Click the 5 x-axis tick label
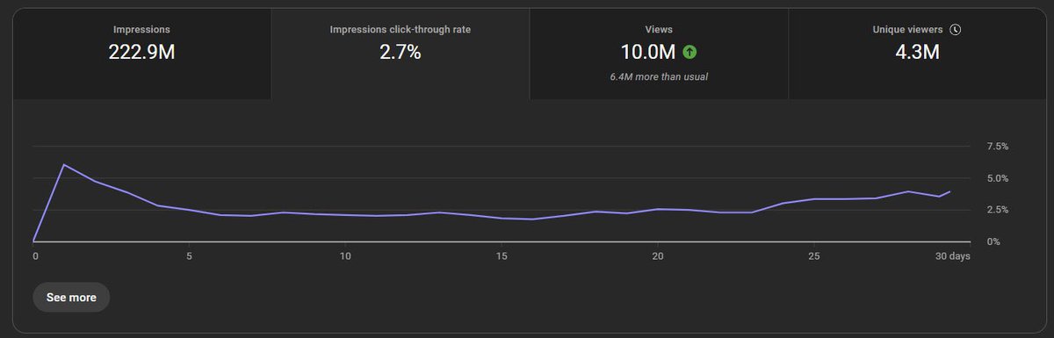Screen dimensions: 1054x338 [189, 255]
